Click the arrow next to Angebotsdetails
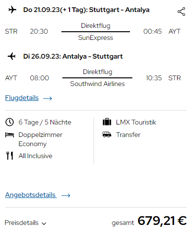 point(66,196)
